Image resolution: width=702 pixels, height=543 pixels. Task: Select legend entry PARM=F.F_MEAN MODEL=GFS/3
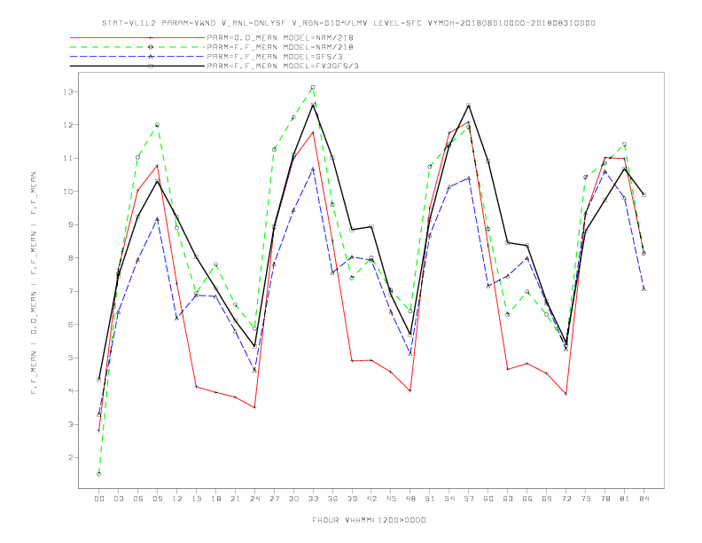pos(275,57)
